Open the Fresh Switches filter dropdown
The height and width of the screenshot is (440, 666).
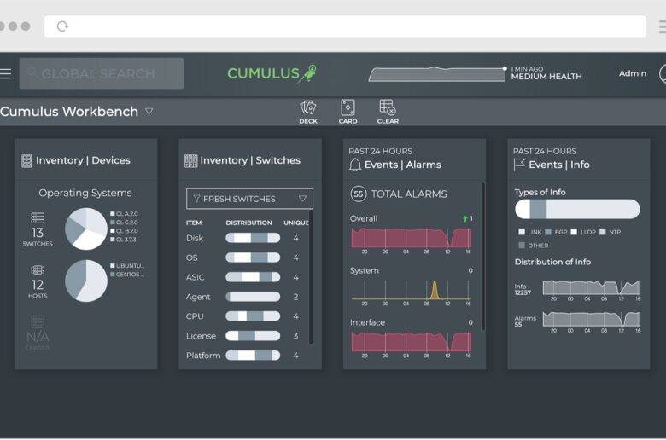click(249, 199)
